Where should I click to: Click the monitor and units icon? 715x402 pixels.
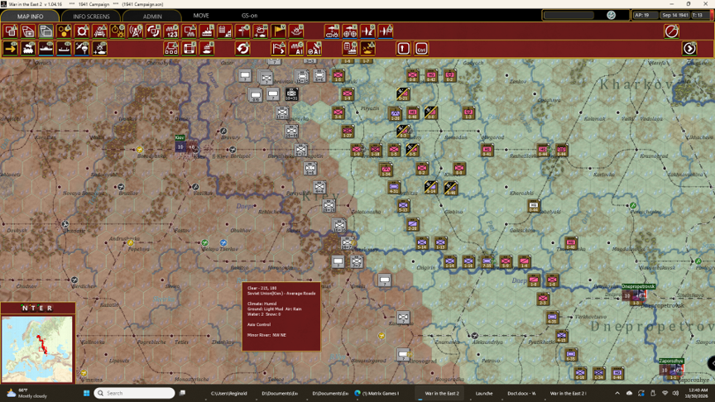(190, 31)
